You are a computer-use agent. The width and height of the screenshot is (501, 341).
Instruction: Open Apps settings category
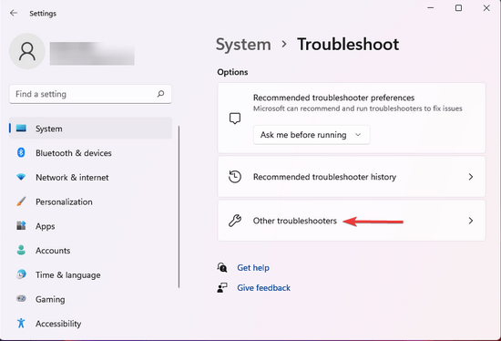90,226
